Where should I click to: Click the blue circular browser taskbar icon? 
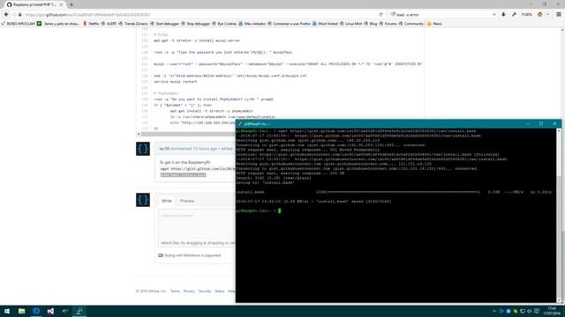36,311
